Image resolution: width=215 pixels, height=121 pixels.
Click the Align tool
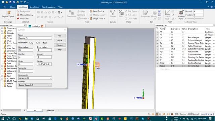[x=81, y=11]
